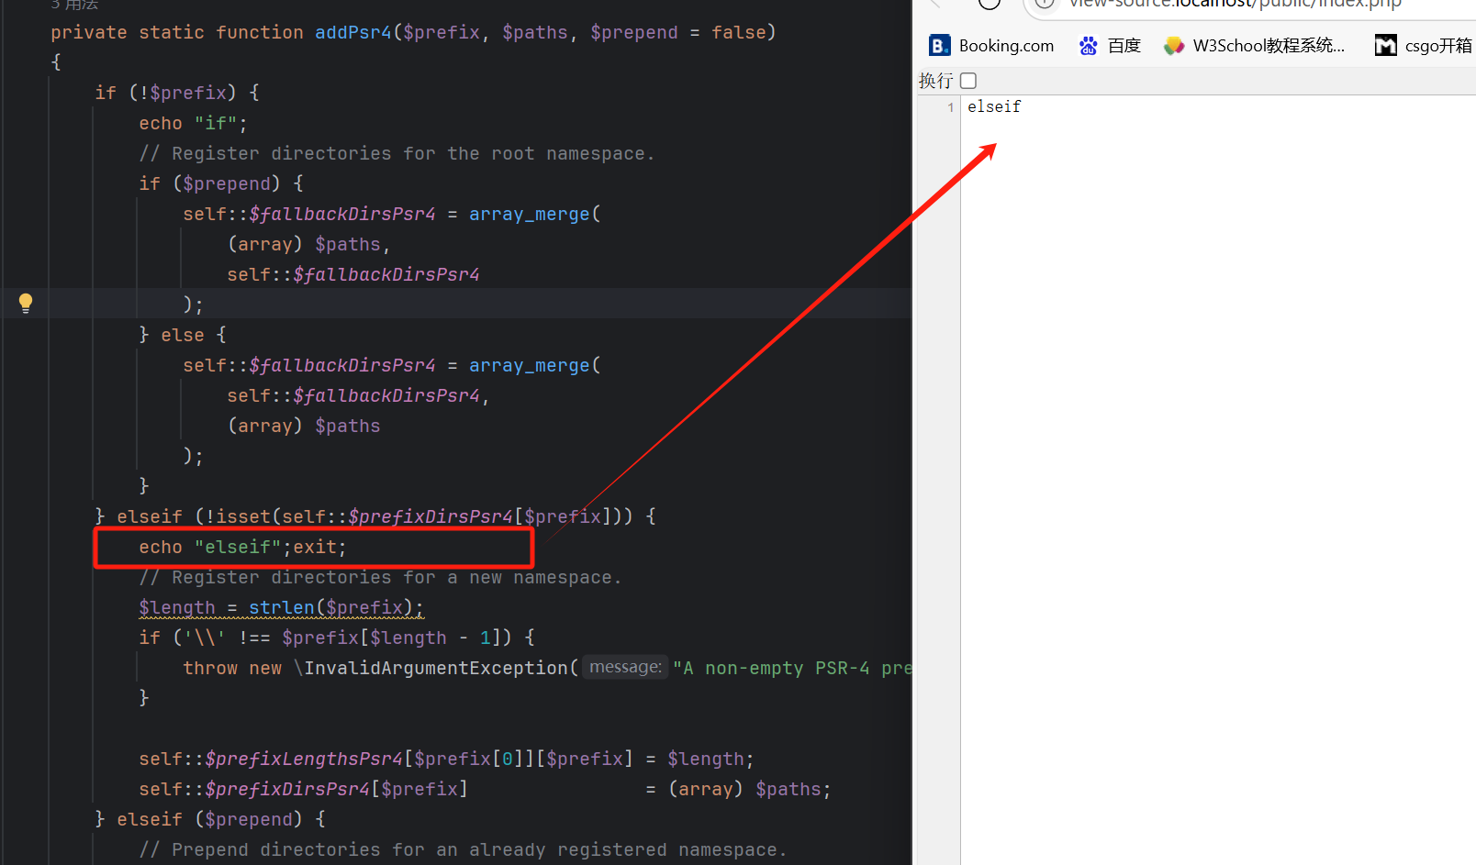Open the 百度 bookmark

click(1110, 46)
